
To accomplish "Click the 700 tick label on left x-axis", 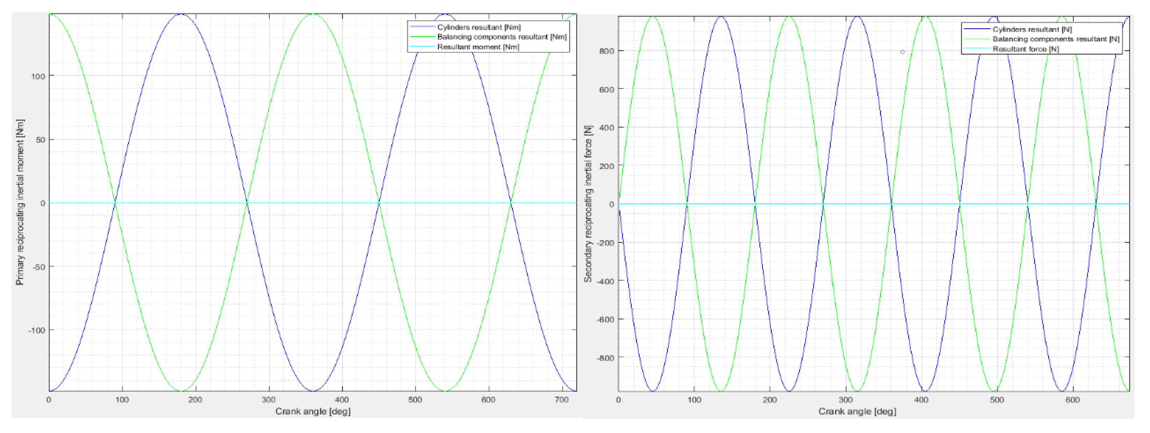I will tap(561, 400).
